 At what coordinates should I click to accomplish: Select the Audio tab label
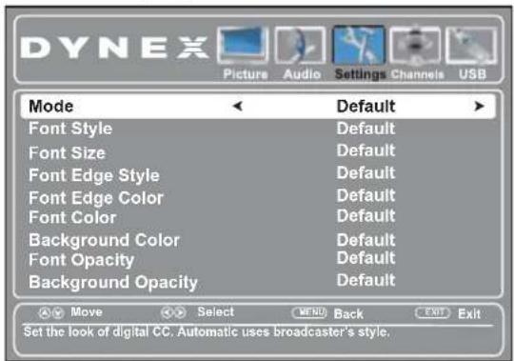coord(302,74)
